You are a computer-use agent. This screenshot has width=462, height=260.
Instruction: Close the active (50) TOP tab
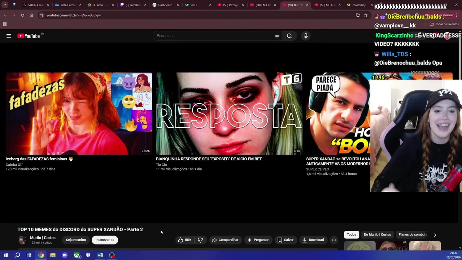pos(307,5)
